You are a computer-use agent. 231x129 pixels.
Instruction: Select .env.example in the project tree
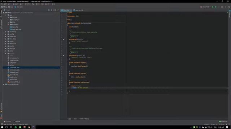pyautogui.click(x=13, y=58)
